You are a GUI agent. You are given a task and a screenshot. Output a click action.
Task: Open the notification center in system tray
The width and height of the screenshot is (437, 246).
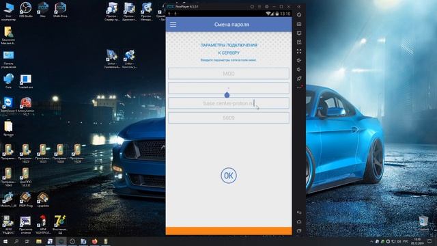pyautogui.click(x=430, y=241)
